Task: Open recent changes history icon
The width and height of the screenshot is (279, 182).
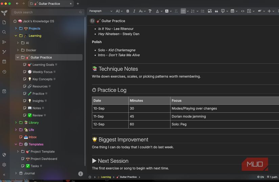Action: (x=4, y=72)
